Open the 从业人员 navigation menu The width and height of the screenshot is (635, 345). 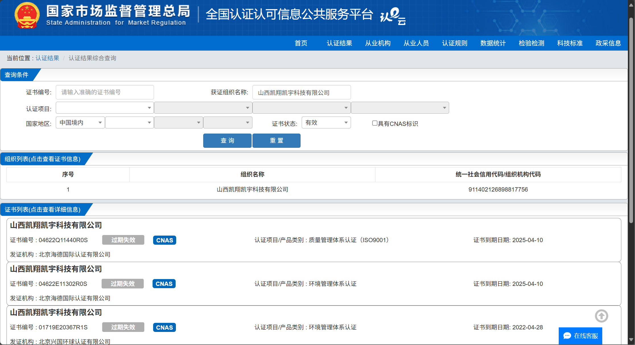pyautogui.click(x=416, y=43)
